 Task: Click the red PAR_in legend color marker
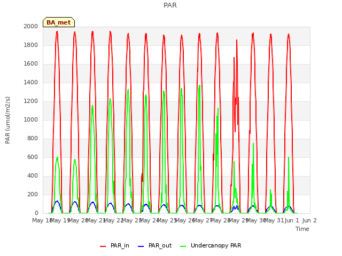(103, 246)
